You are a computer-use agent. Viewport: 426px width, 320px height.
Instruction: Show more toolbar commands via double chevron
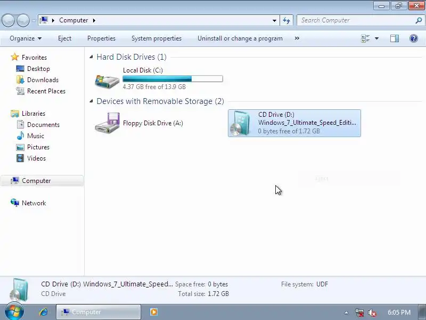coord(297,38)
